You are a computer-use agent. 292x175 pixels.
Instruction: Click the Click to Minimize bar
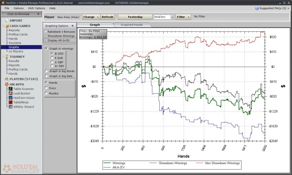pos(21,14)
